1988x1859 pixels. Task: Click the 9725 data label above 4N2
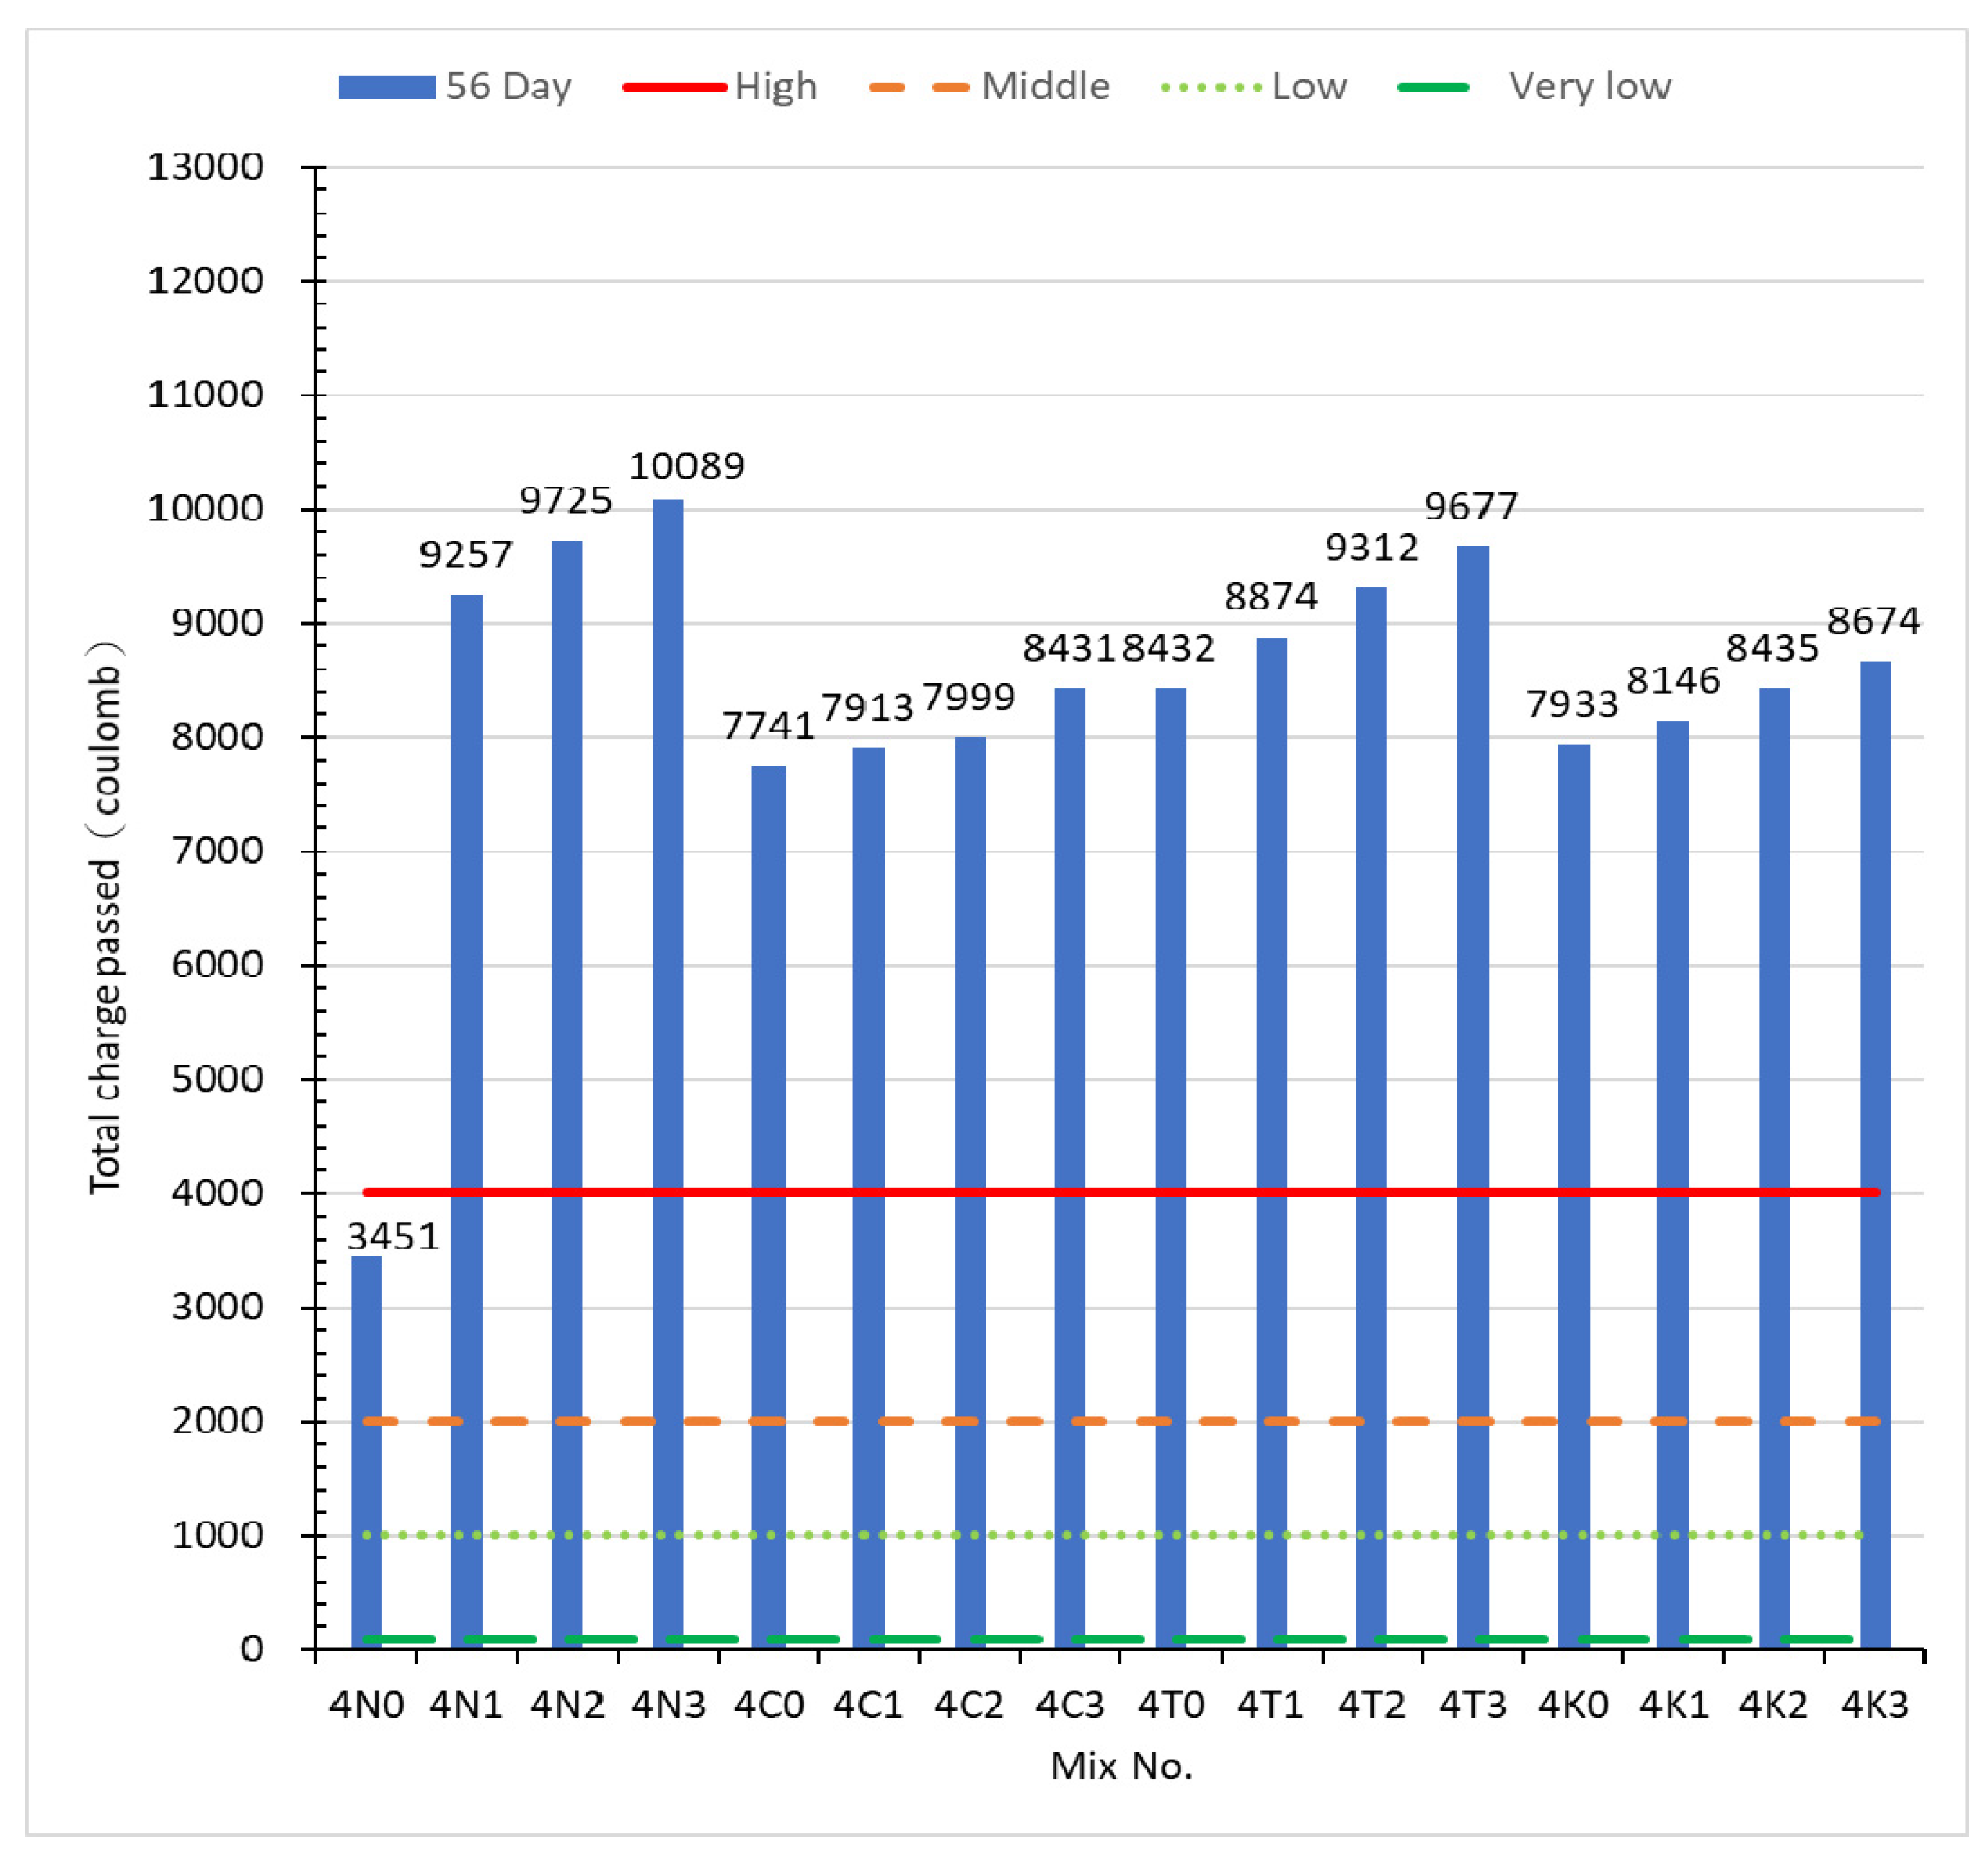[566, 501]
